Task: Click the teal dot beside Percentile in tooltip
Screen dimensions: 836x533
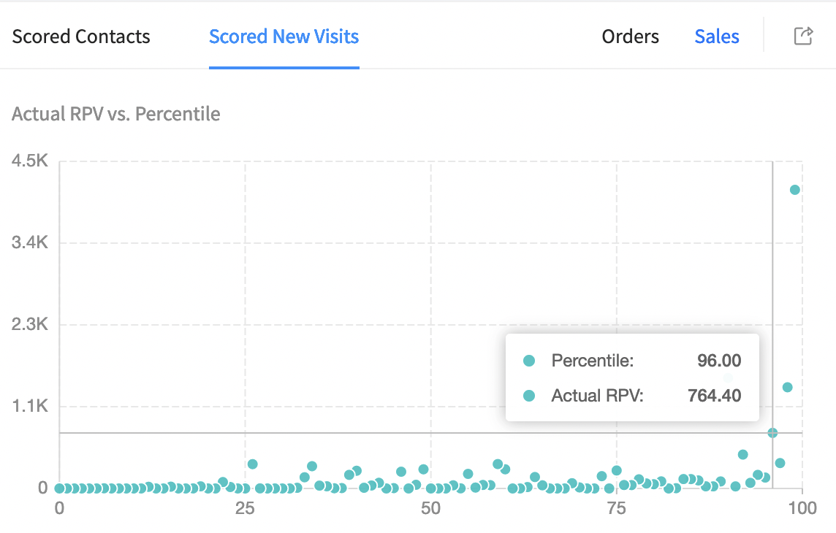Action: pyautogui.click(x=530, y=361)
